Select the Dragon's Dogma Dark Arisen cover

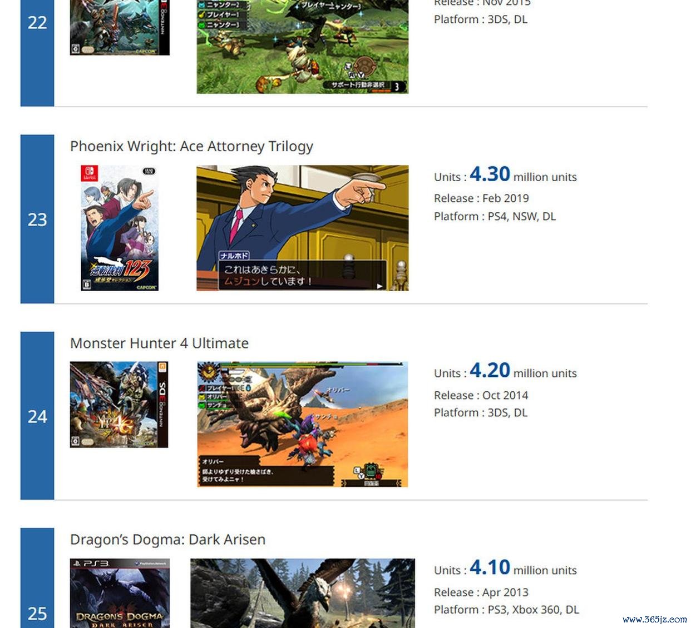(120, 594)
